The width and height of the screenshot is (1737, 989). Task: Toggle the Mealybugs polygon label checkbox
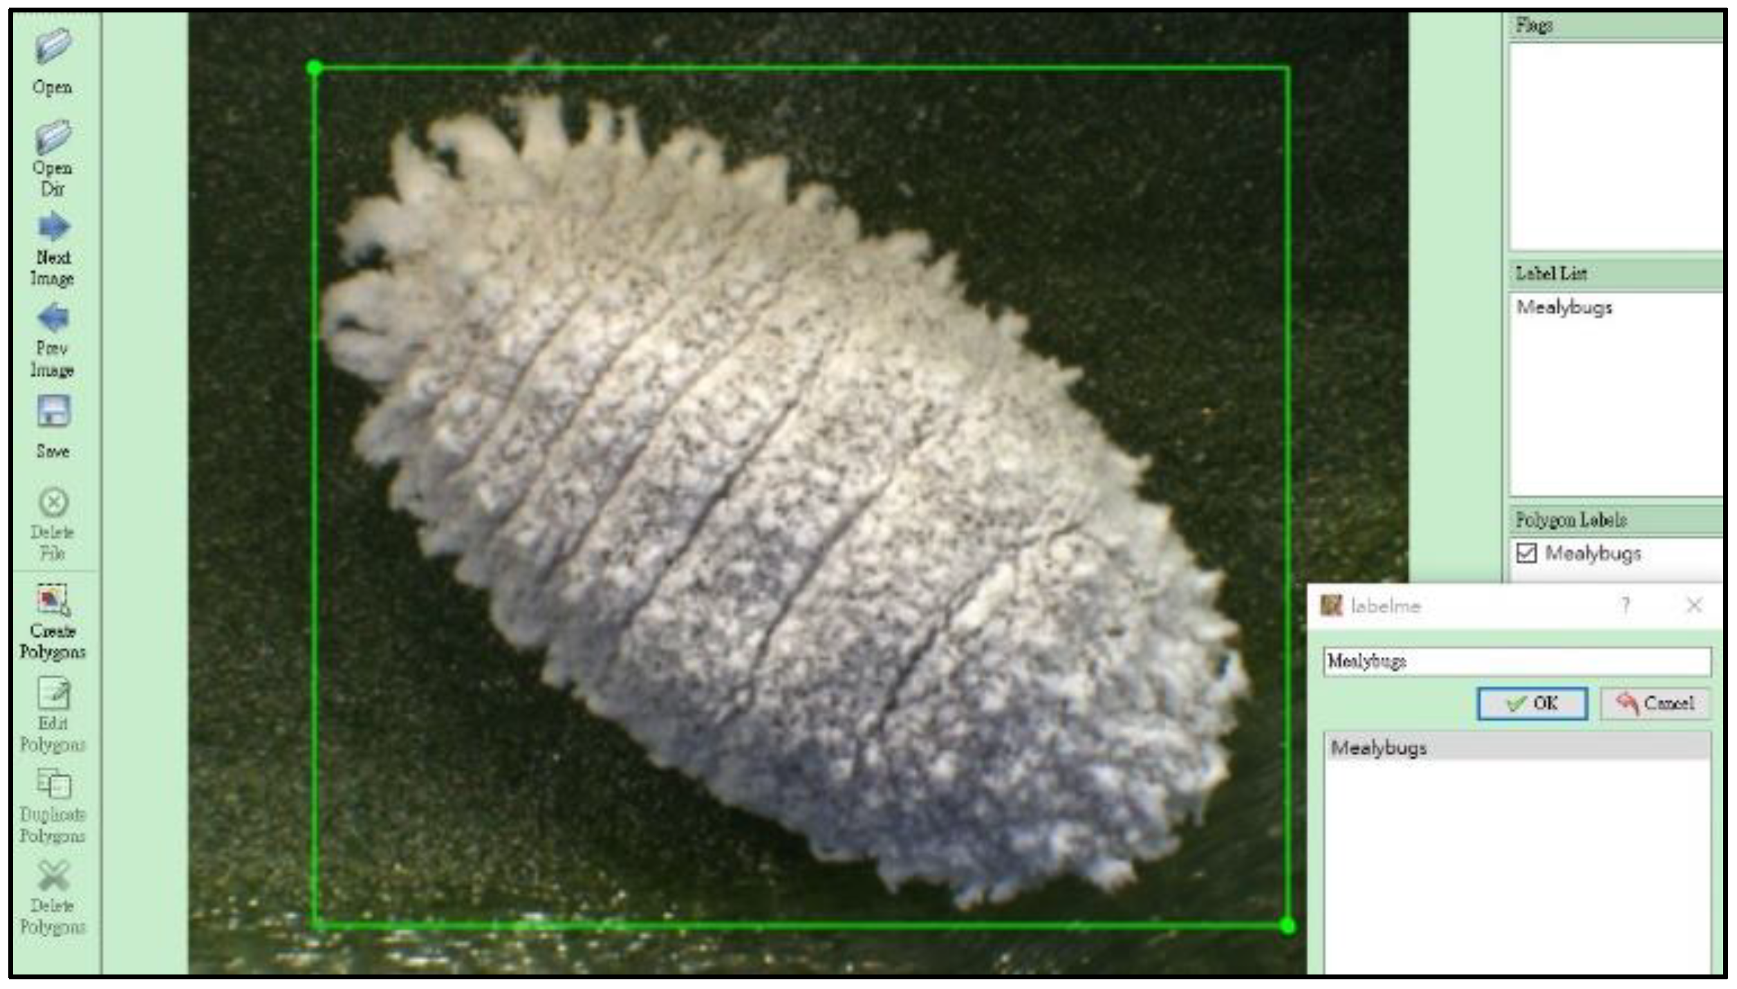point(1526,553)
